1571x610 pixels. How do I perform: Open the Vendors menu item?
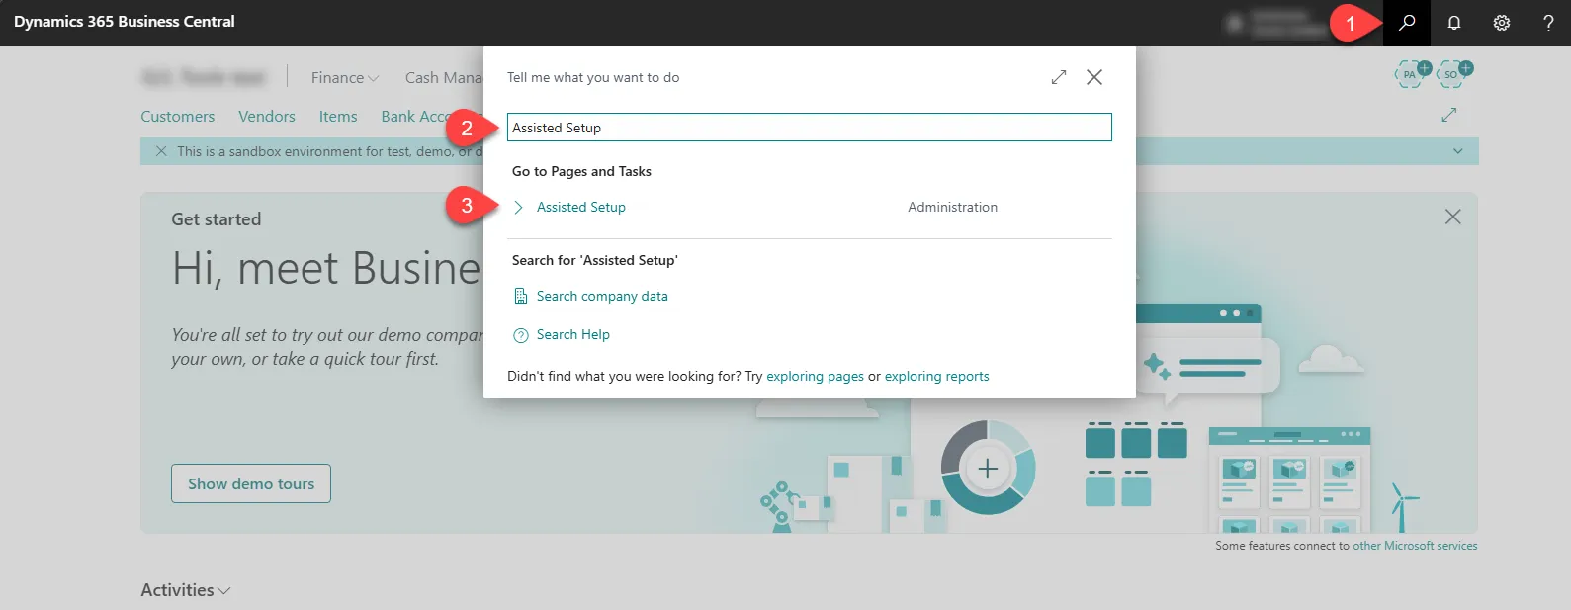266,117
